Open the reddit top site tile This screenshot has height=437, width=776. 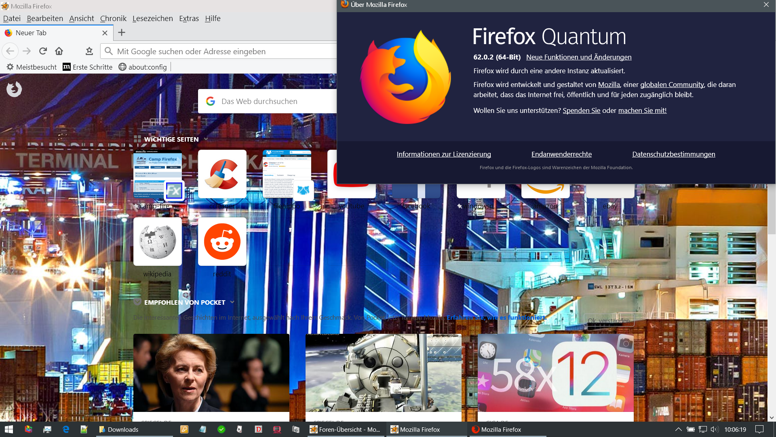[x=222, y=242]
